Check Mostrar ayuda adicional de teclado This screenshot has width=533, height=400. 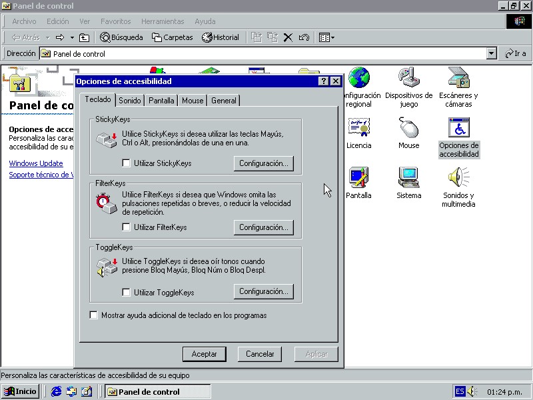[x=93, y=315]
